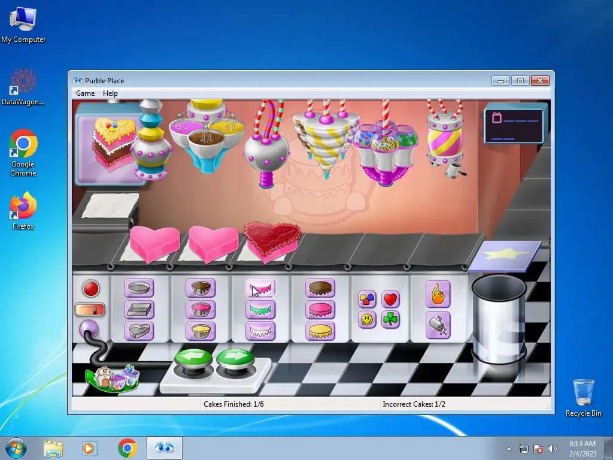Screen dimensions: 613x460
Task: Click Cakes Finished: 1/6 status text
Action: tap(233, 404)
